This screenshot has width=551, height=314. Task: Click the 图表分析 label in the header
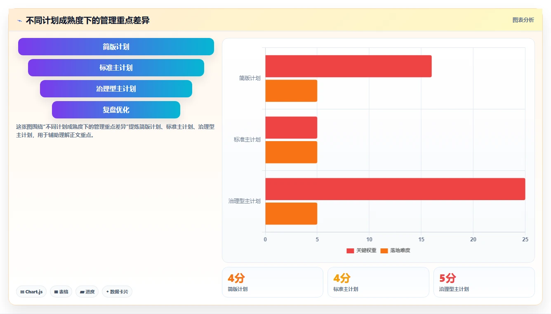point(523,20)
